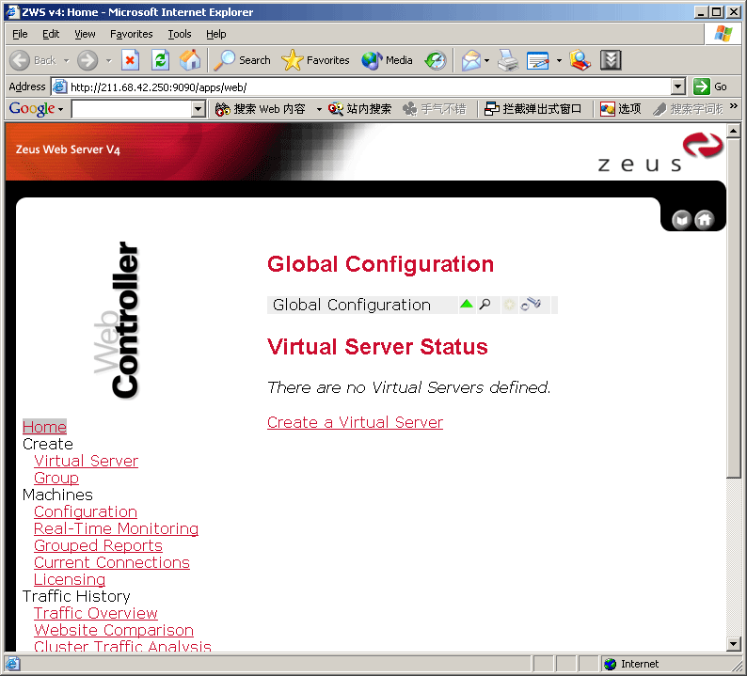
Task: Click the gray double-chevron toolbar icon
Action: 611,60
